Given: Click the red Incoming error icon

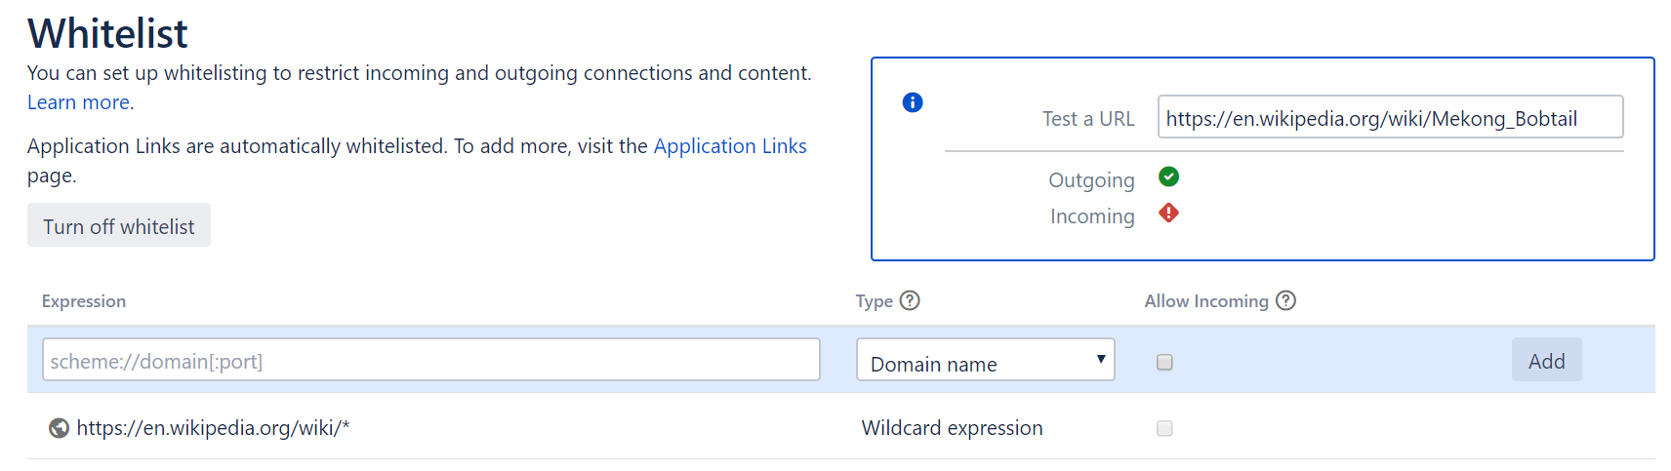Looking at the screenshot, I should 1168,213.
